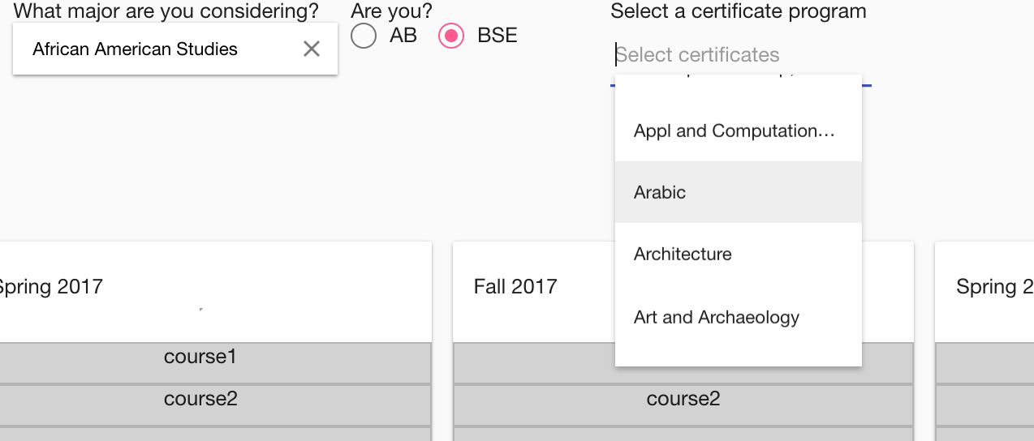1034x441 pixels.
Task: Click course2 slot under Fall 2017
Action: click(683, 400)
